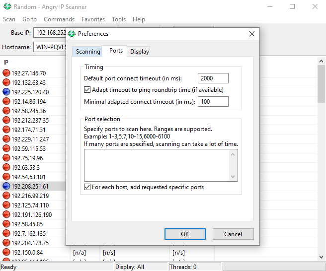Open the Scan menu
The width and height of the screenshot is (326, 271).
[x=9, y=19]
